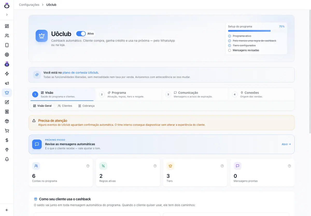
Task: Click the Mensagens revisadas checklist item
Action: click(x=243, y=50)
